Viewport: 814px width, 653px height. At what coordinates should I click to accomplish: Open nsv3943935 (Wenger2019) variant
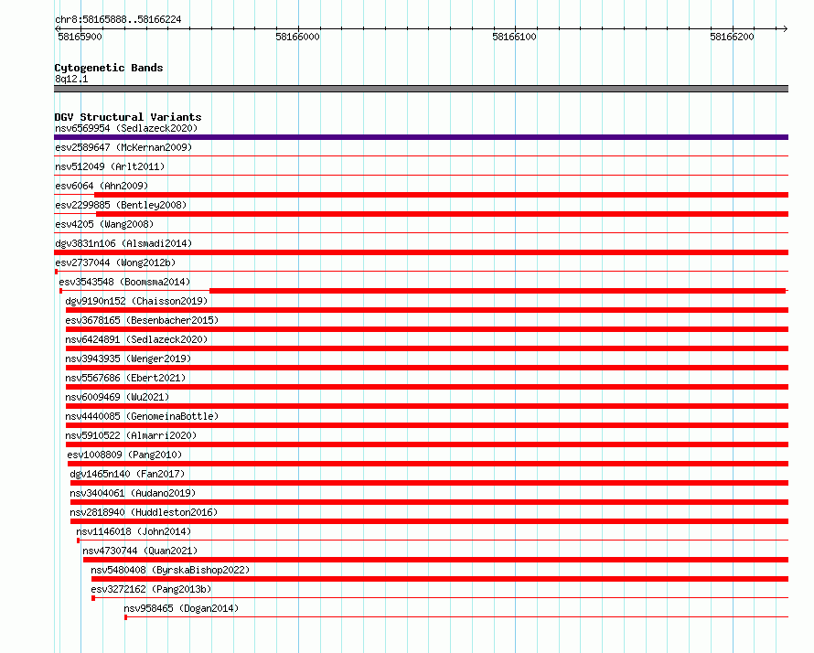(128, 359)
